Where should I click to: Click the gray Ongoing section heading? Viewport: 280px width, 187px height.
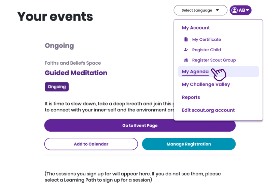[x=59, y=46]
